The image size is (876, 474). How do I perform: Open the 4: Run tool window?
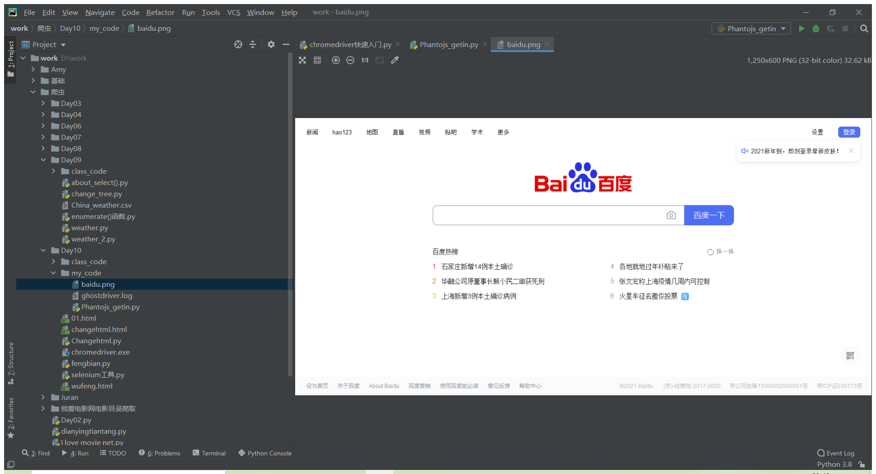[75, 453]
